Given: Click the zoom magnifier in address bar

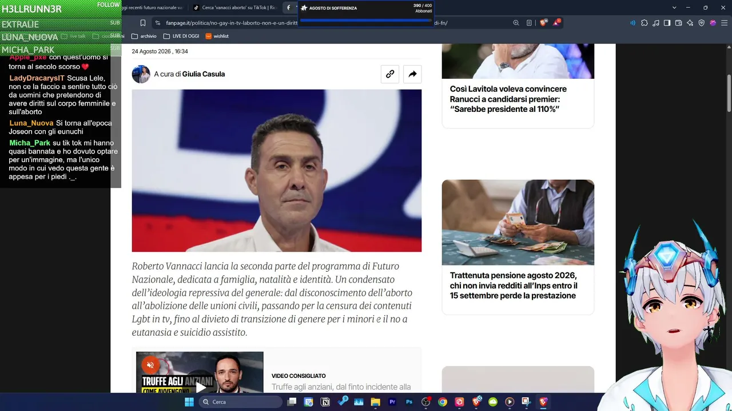Looking at the screenshot, I should coord(516,23).
